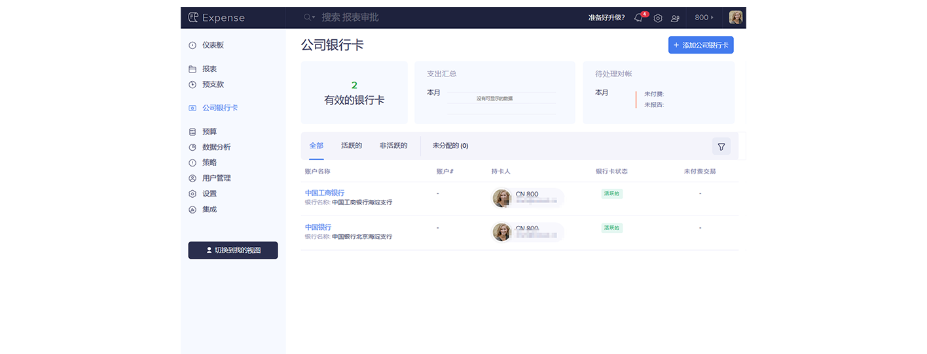Open the settings gear icon in header
Image resolution: width=927 pixels, height=354 pixels.
pos(658,18)
